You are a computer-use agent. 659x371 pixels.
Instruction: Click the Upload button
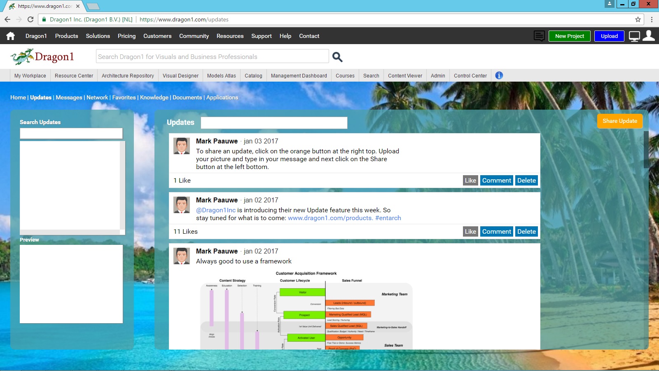coord(609,36)
